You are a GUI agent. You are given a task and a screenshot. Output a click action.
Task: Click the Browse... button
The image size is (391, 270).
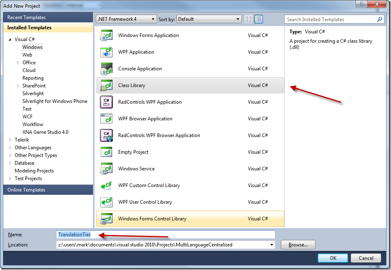click(x=298, y=245)
